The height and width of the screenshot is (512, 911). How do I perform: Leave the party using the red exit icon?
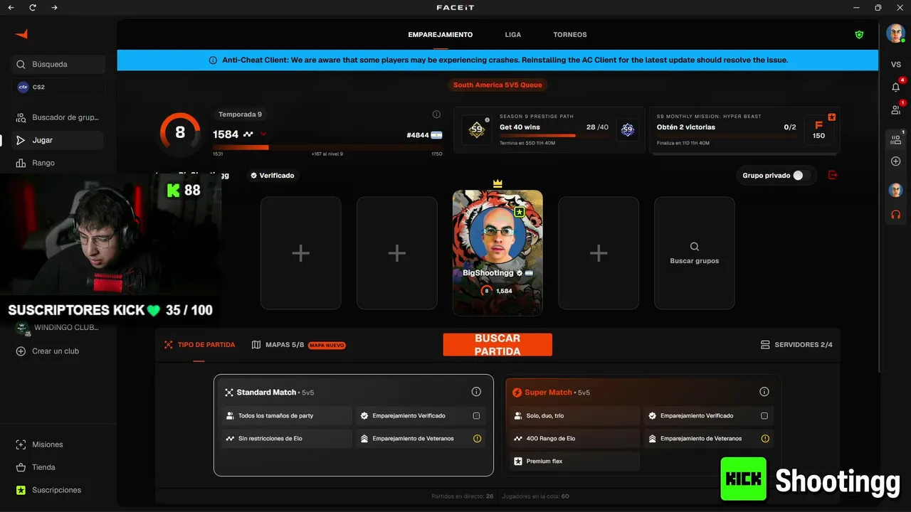[833, 175]
